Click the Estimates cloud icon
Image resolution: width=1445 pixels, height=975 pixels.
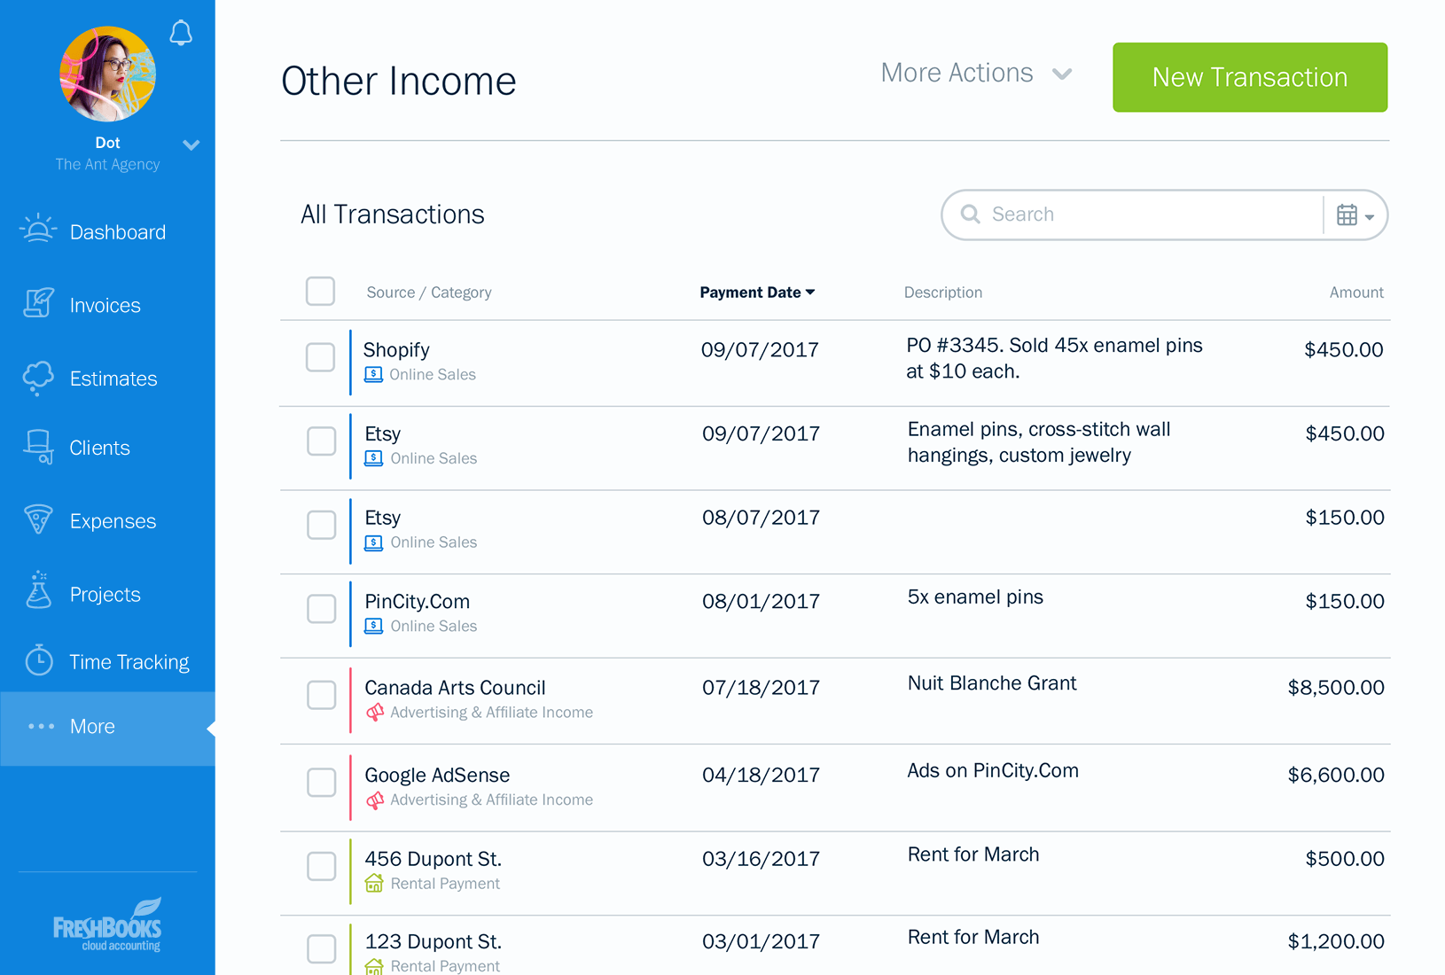[x=38, y=378]
